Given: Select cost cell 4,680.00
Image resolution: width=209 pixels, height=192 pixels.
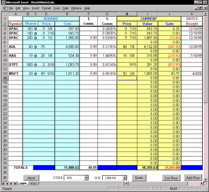Looking at the screenshot, I should click(67, 47).
